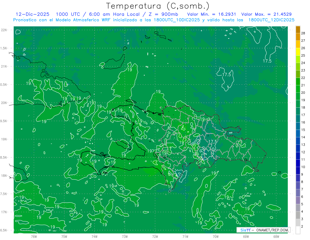Click the valid-until time '1800UTC_12DIC2025'

271,20
